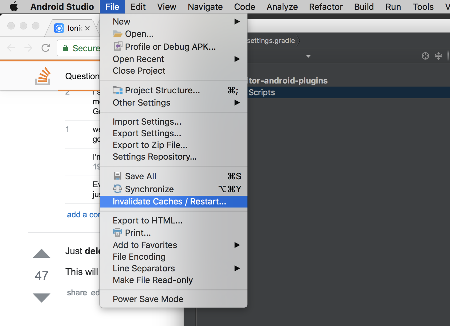The image size is (450, 326).
Task: Reload the browser page
Action: 46,48
